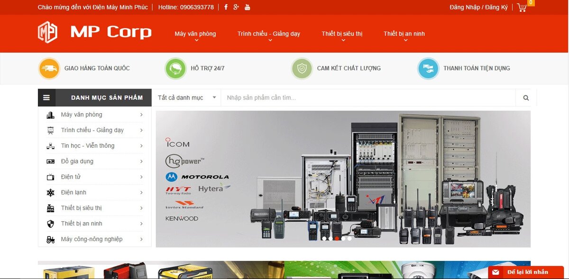
Task: Open the YouTube icon link
Action: tap(247, 7)
